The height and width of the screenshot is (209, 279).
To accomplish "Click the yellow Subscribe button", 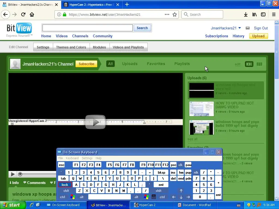I will point(86,64).
